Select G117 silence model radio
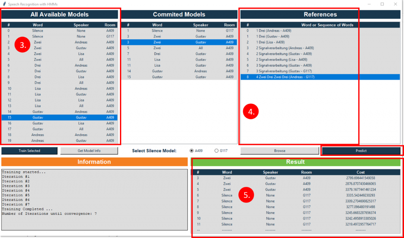 tap(217, 151)
